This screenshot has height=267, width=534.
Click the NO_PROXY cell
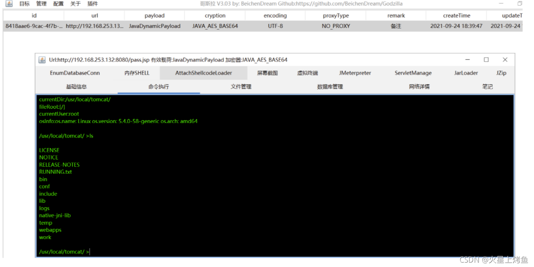pyautogui.click(x=336, y=26)
